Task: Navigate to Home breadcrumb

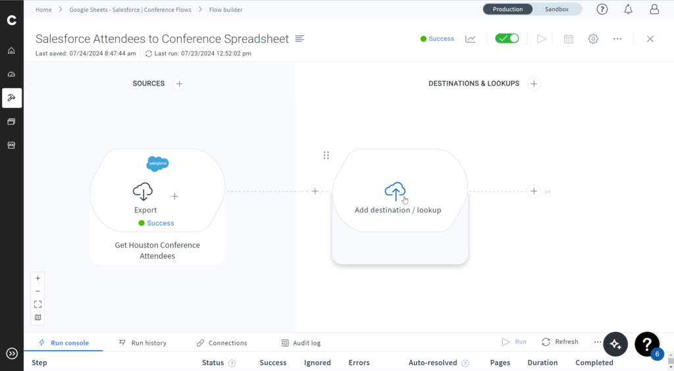Action: (x=43, y=9)
